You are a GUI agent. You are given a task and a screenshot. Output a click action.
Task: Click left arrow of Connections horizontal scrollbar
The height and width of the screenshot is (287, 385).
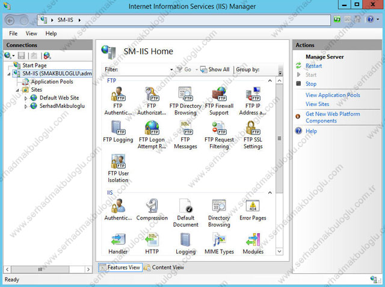[7, 270]
